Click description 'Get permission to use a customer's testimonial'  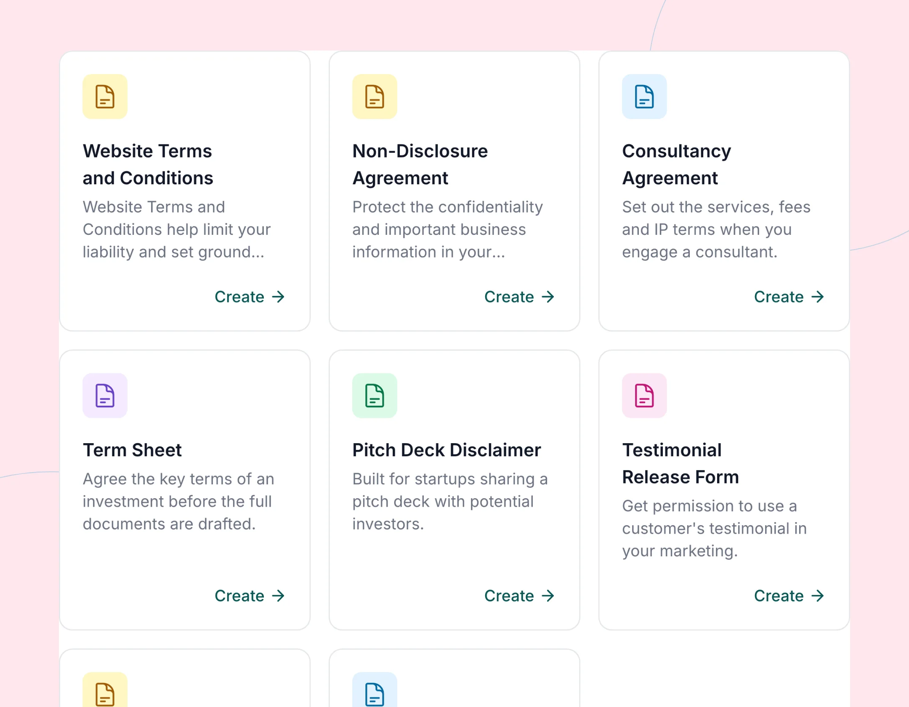[715, 528]
